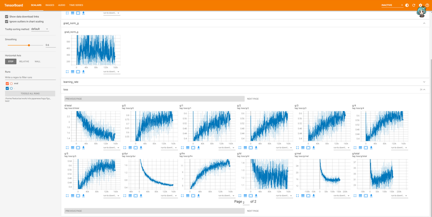Screen dimensions: 432x217
Task: Switch to the IMAGES tab
Action: click(x=50, y=5)
